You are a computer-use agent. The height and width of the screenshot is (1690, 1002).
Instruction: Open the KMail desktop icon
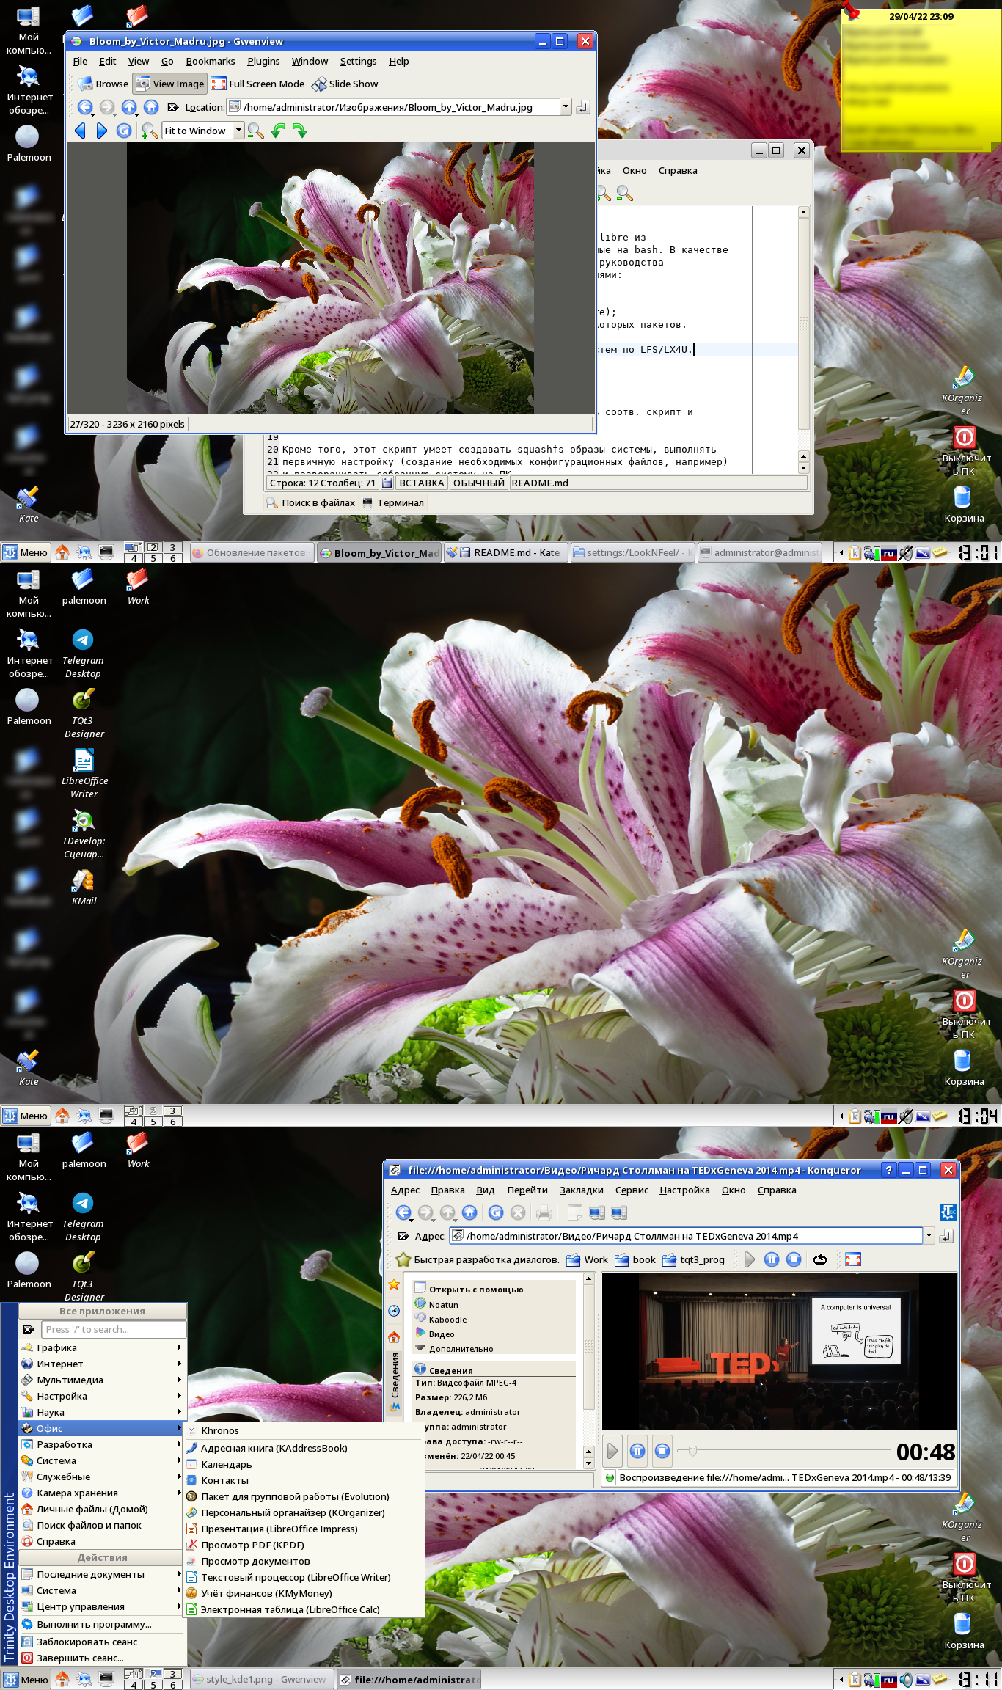[84, 886]
